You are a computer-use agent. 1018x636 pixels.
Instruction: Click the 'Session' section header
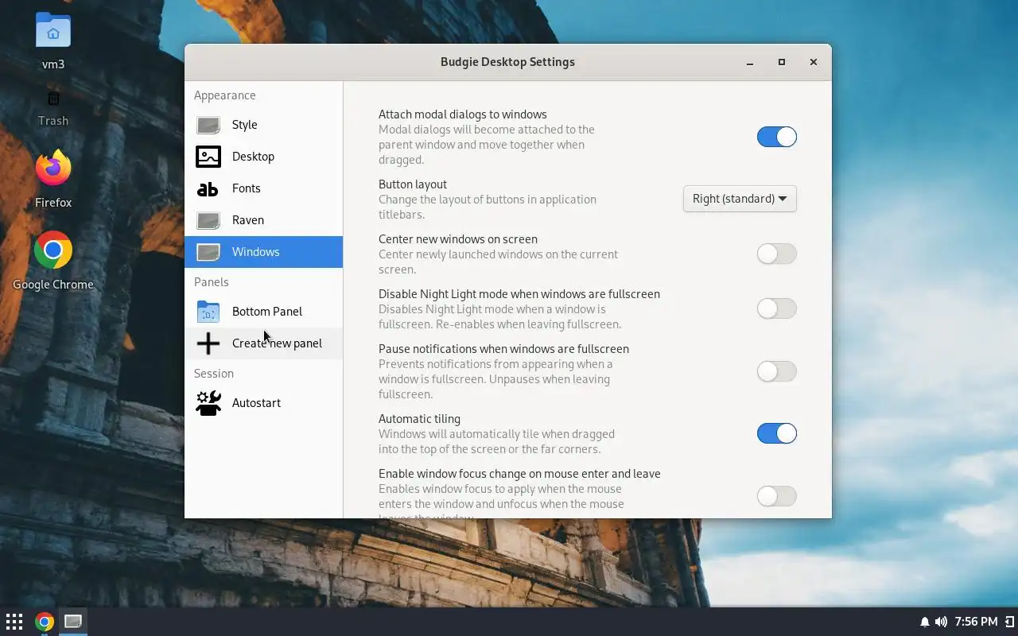pos(214,374)
